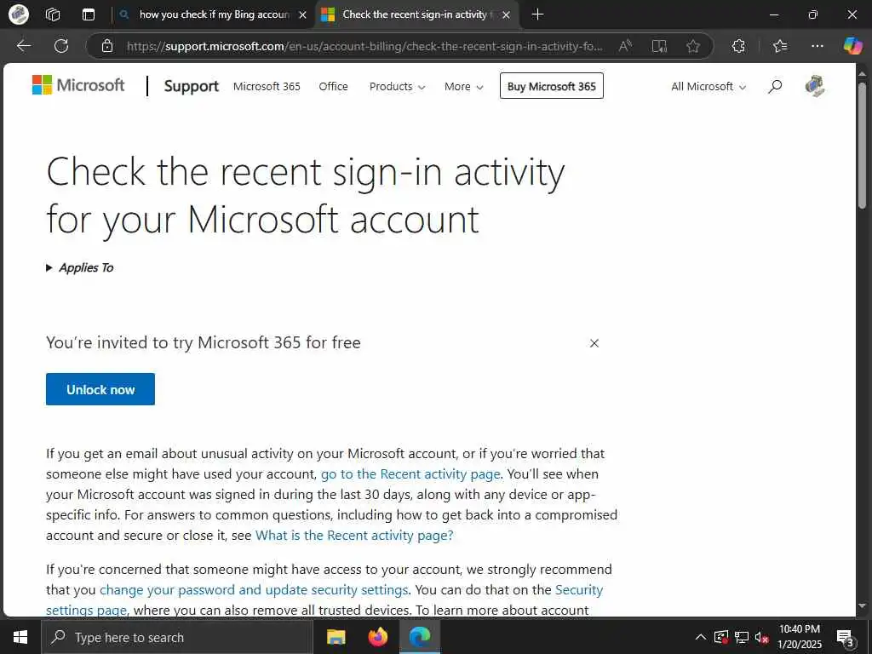Open What is the Recent activity page link
The image size is (872, 654).
pyautogui.click(x=354, y=536)
